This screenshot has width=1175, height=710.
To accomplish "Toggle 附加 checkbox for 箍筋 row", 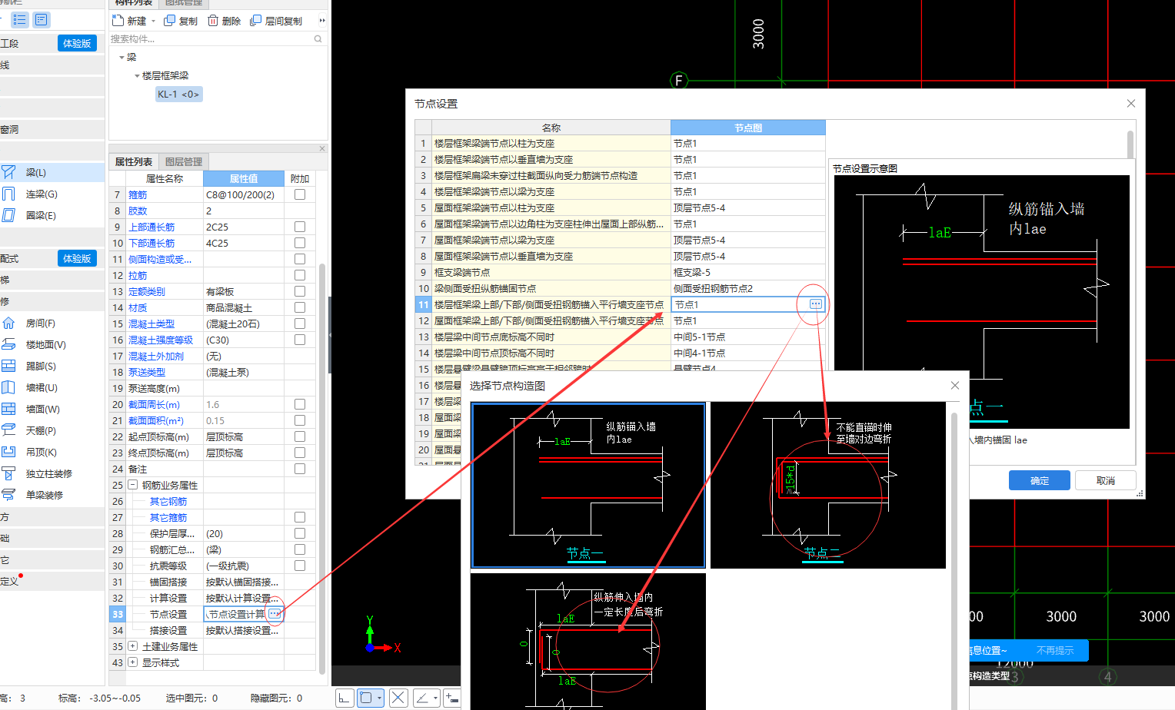I will click(x=300, y=194).
